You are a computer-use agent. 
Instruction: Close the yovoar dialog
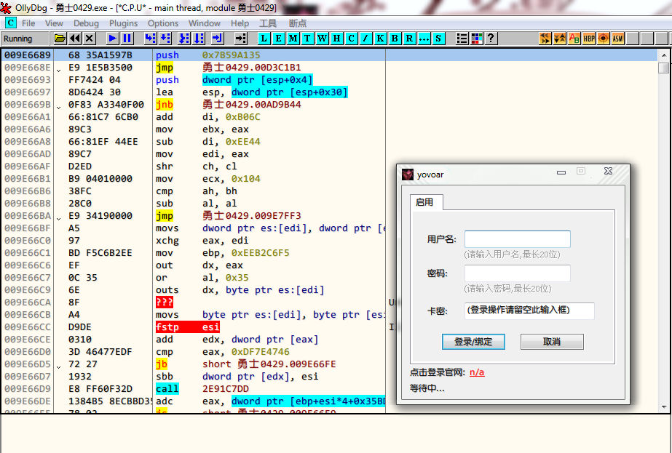tap(608, 172)
